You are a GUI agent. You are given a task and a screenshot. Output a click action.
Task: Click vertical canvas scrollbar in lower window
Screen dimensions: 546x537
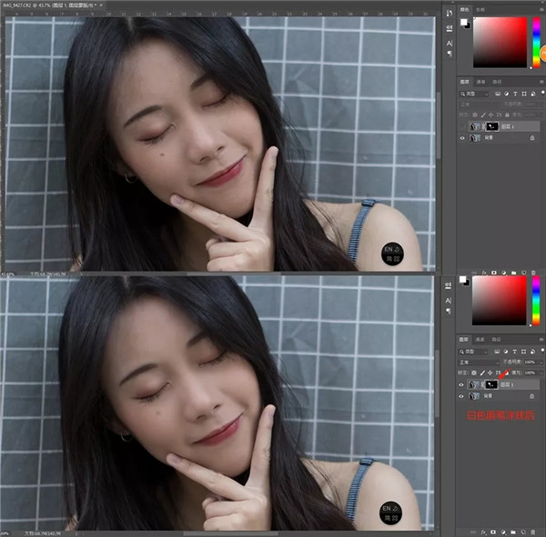(437, 384)
